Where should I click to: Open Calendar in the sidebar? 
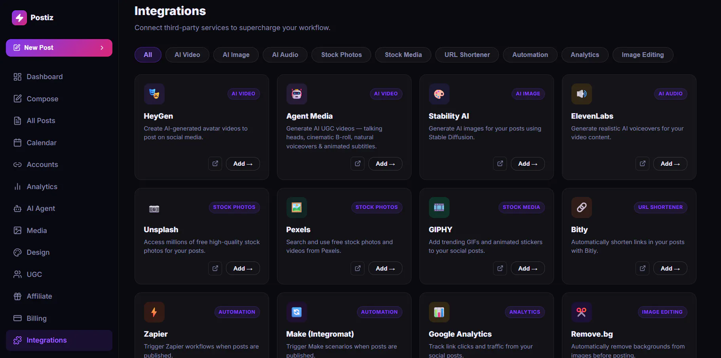[x=59, y=143]
